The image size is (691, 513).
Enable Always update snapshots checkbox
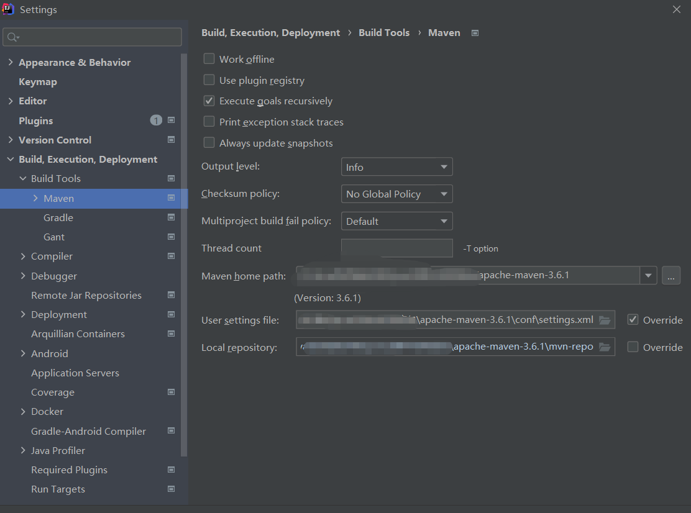click(209, 143)
